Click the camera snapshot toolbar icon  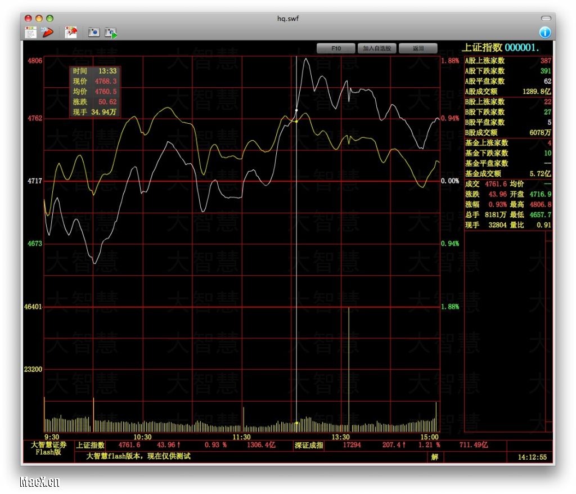94,32
